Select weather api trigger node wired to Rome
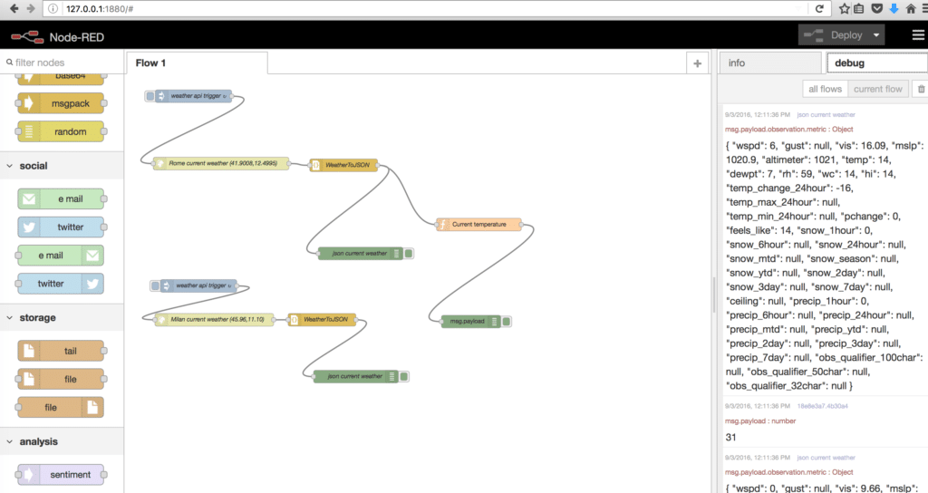The image size is (928, 493). tap(194, 96)
